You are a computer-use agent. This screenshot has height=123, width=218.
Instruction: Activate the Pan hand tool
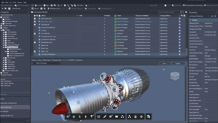(74, 116)
